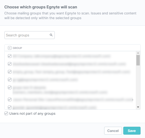Select the blurred two-line group entry text

tap(60, 90)
